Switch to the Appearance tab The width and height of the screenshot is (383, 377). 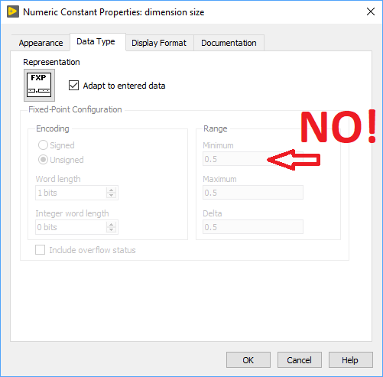point(41,43)
